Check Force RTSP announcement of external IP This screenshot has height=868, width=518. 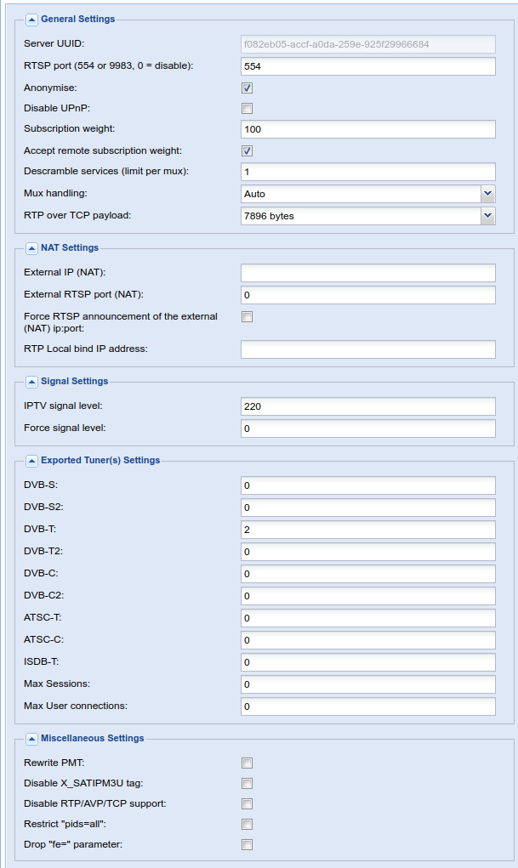248,317
